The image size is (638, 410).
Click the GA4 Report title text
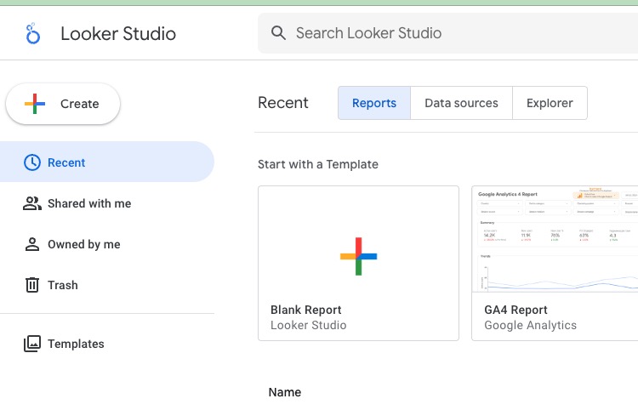(516, 310)
